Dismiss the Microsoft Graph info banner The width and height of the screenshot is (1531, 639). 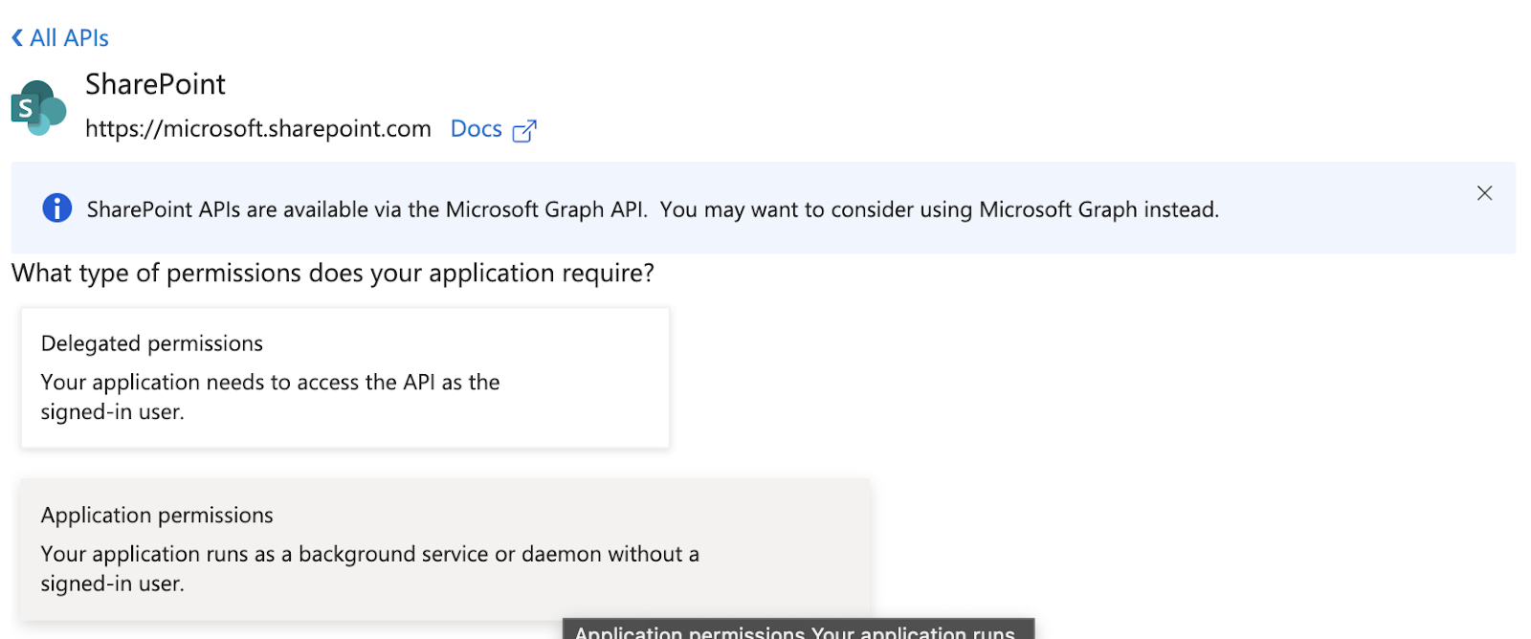[1484, 193]
